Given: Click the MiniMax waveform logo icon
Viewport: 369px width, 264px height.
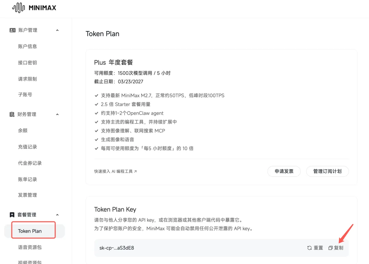Looking at the screenshot, I should [x=18, y=8].
